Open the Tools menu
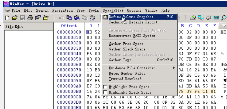The height and width of the screenshot is (109, 227). coord(94,11)
